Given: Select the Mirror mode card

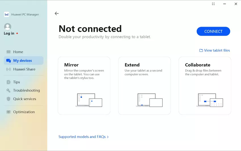Looking at the screenshot, I should pyautogui.click(x=84, y=86).
